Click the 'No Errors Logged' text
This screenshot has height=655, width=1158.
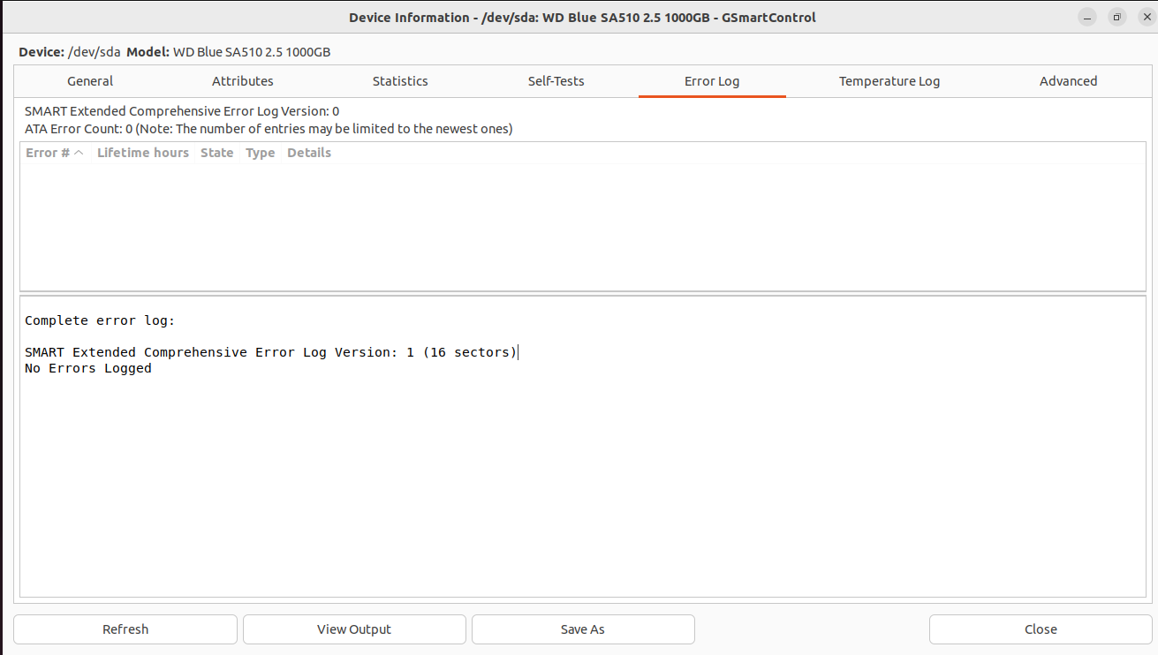point(88,368)
